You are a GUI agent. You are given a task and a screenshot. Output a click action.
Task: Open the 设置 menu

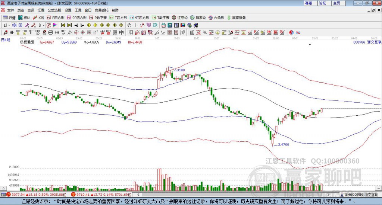[68, 10]
